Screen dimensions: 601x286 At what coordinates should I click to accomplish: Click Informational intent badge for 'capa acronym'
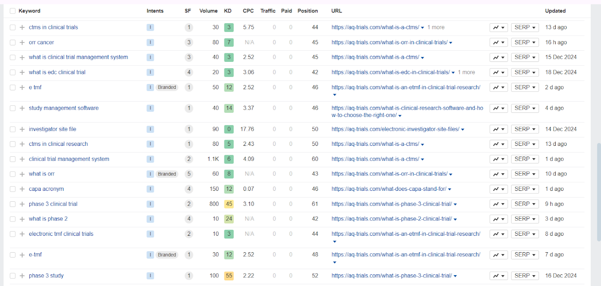(150, 189)
